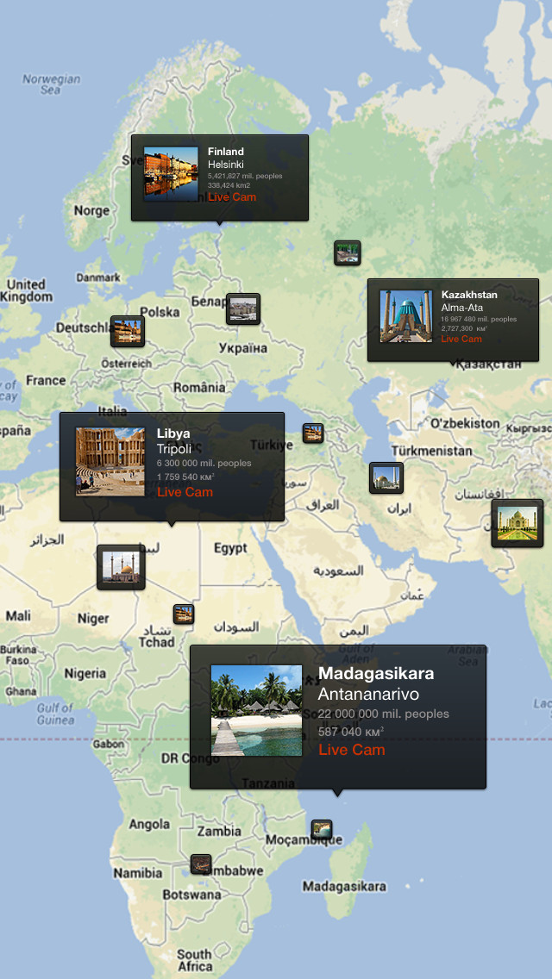Click the Helsinki harbor thumbnail
This screenshot has height=979, width=552.
171,173
